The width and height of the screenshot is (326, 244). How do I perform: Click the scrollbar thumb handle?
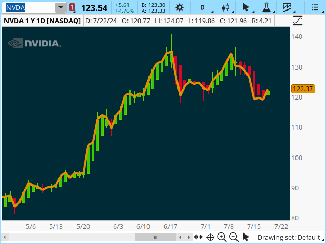pos(155,237)
